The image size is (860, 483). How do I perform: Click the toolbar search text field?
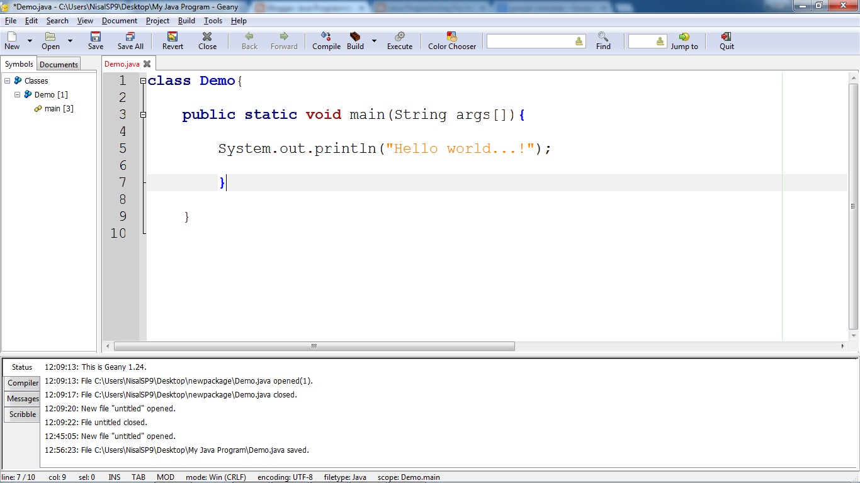(530, 41)
